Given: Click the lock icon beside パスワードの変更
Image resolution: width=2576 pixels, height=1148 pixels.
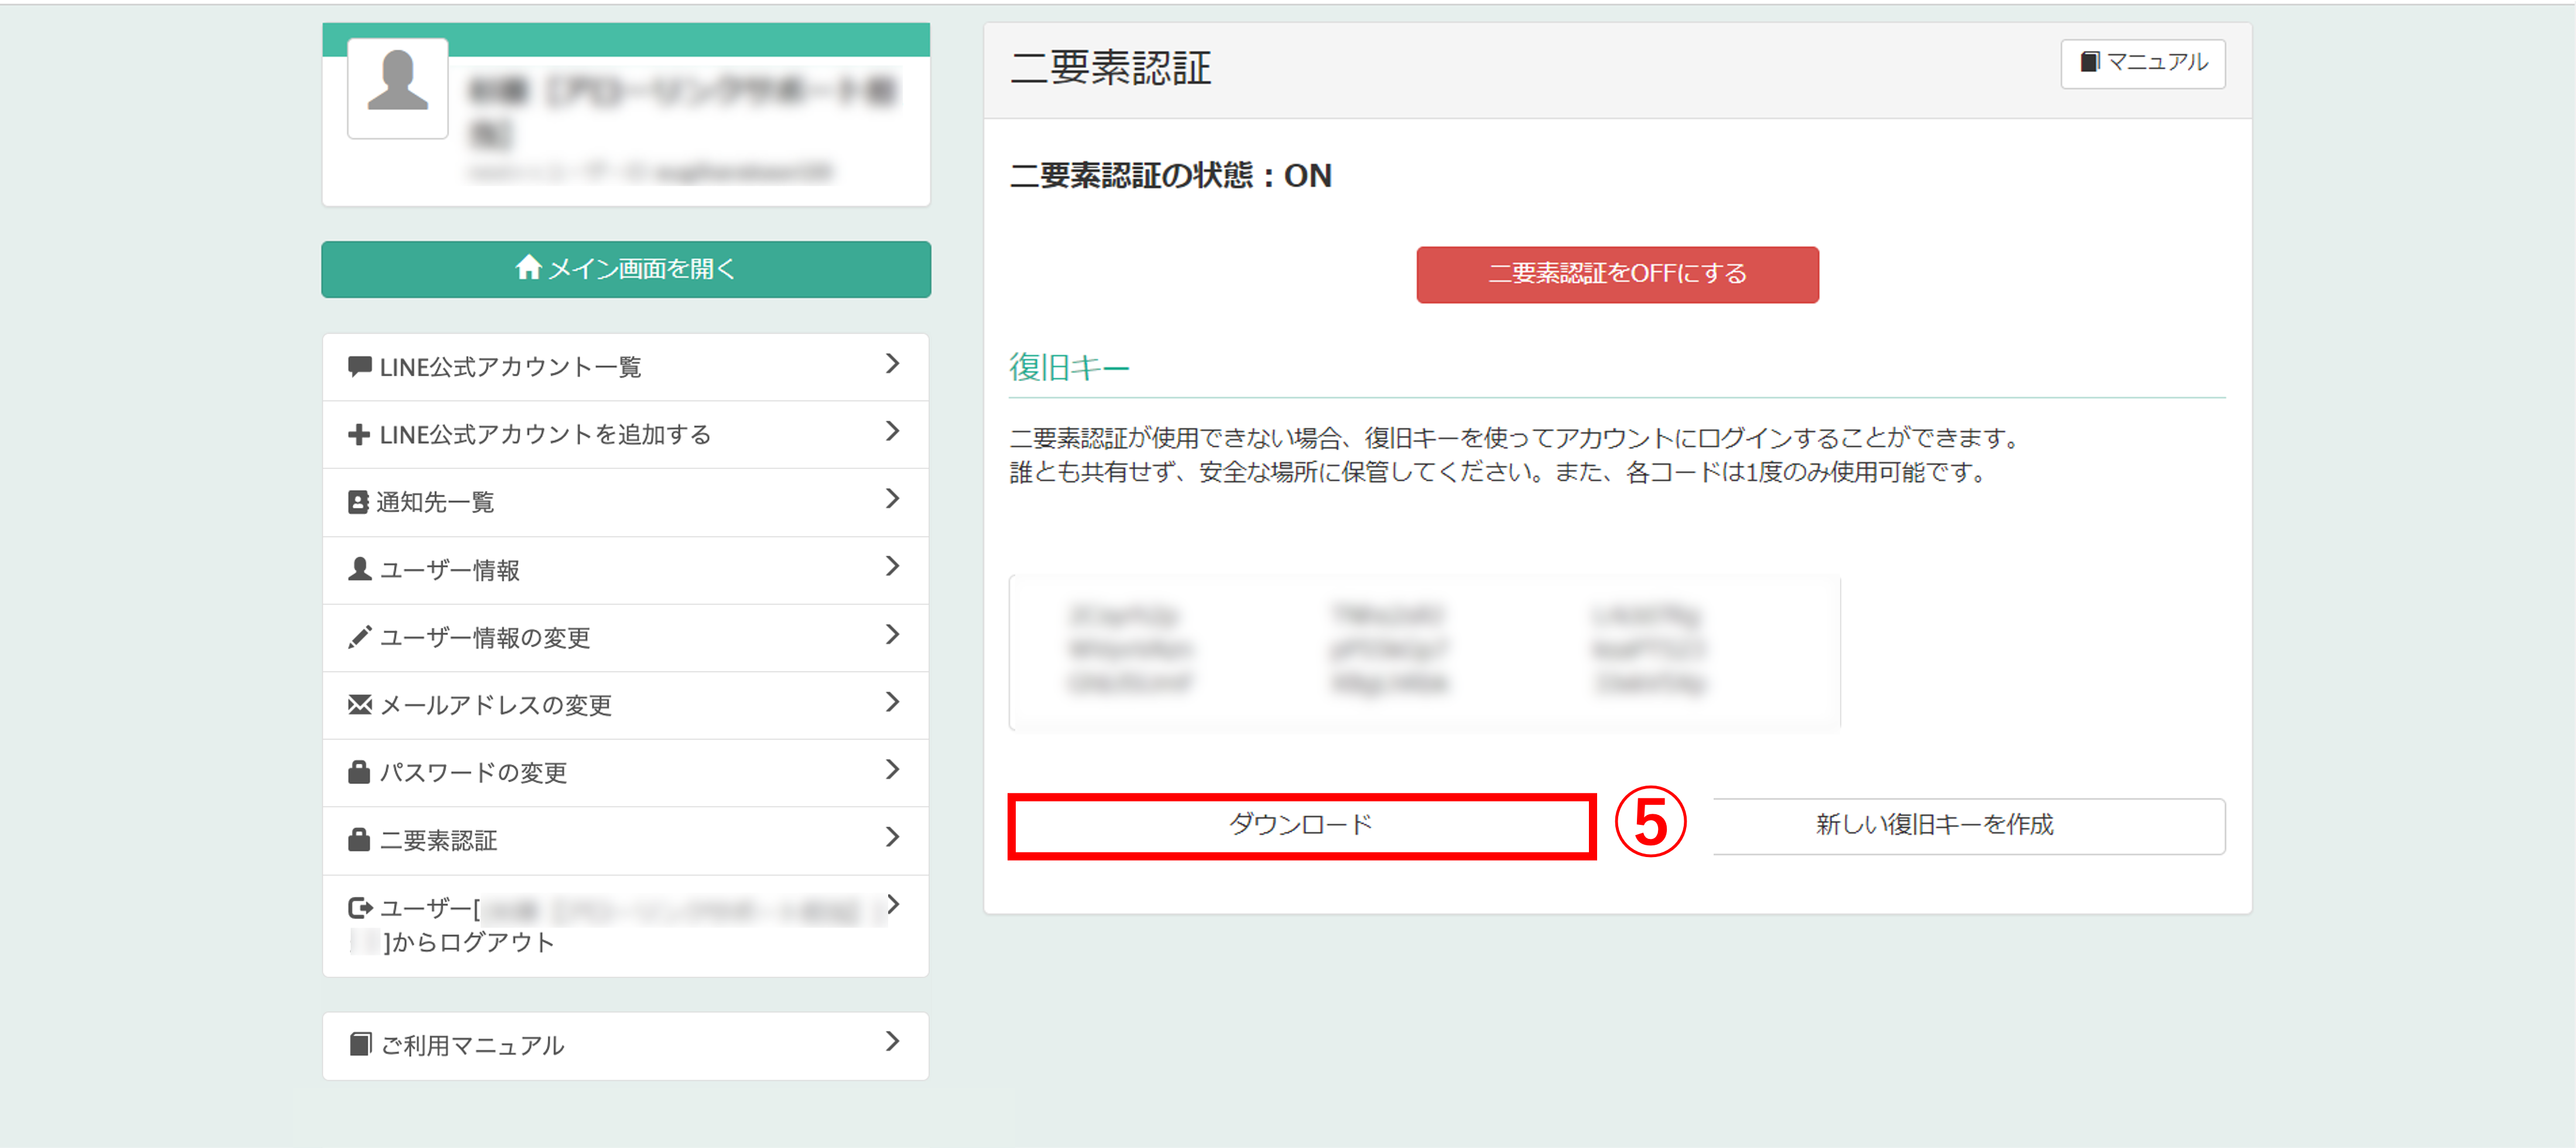Looking at the screenshot, I should 359,772.
